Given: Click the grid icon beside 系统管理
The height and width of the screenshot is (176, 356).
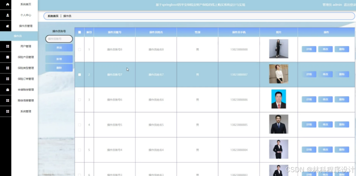Looking at the screenshot, I should click(7, 111).
